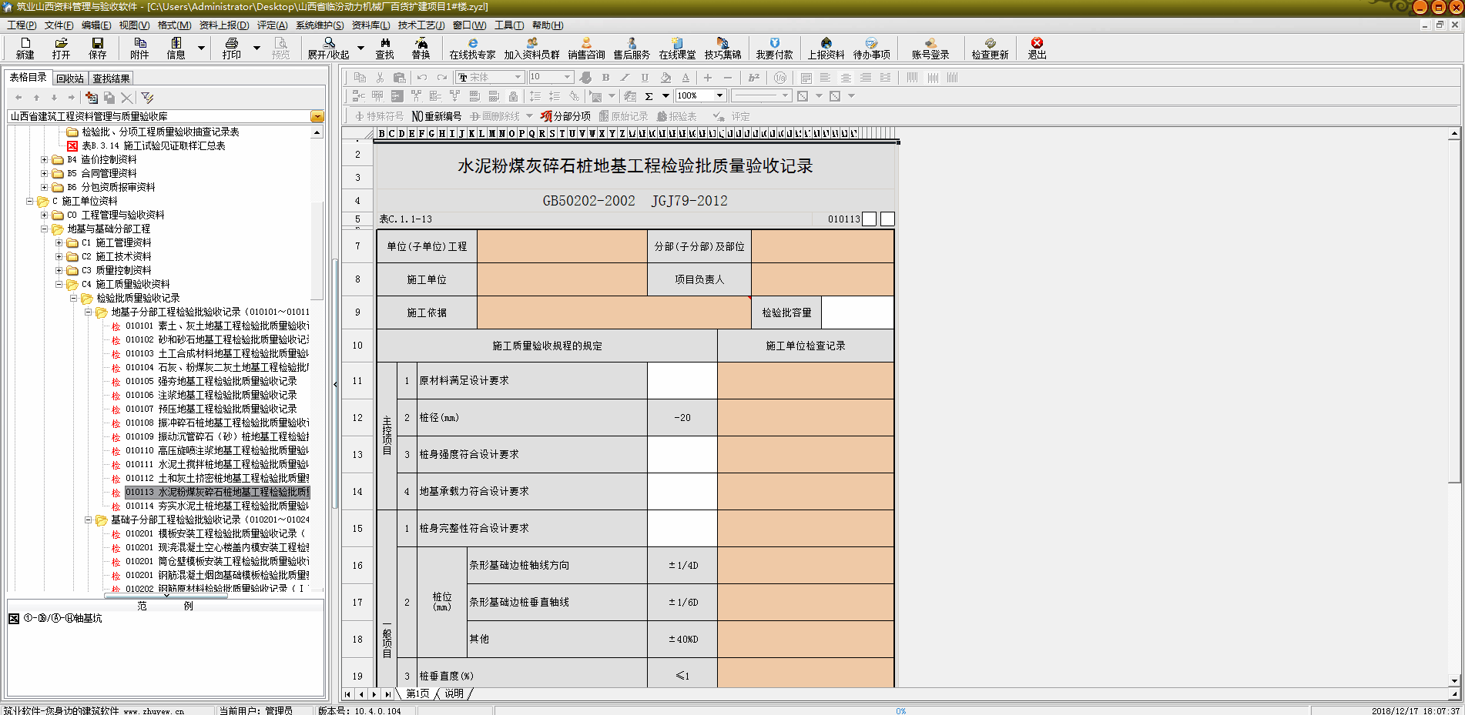This screenshot has height=715, width=1465.
Task: Open the 100% zoom dropdown
Action: [719, 96]
